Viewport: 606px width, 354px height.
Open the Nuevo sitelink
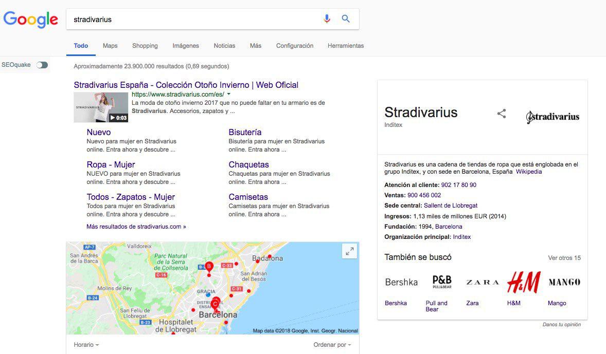coord(99,132)
